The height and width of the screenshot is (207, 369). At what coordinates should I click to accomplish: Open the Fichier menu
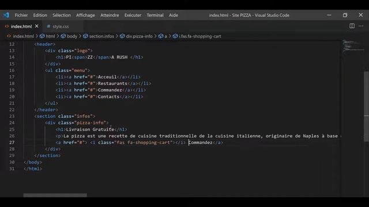click(x=21, y=16)
